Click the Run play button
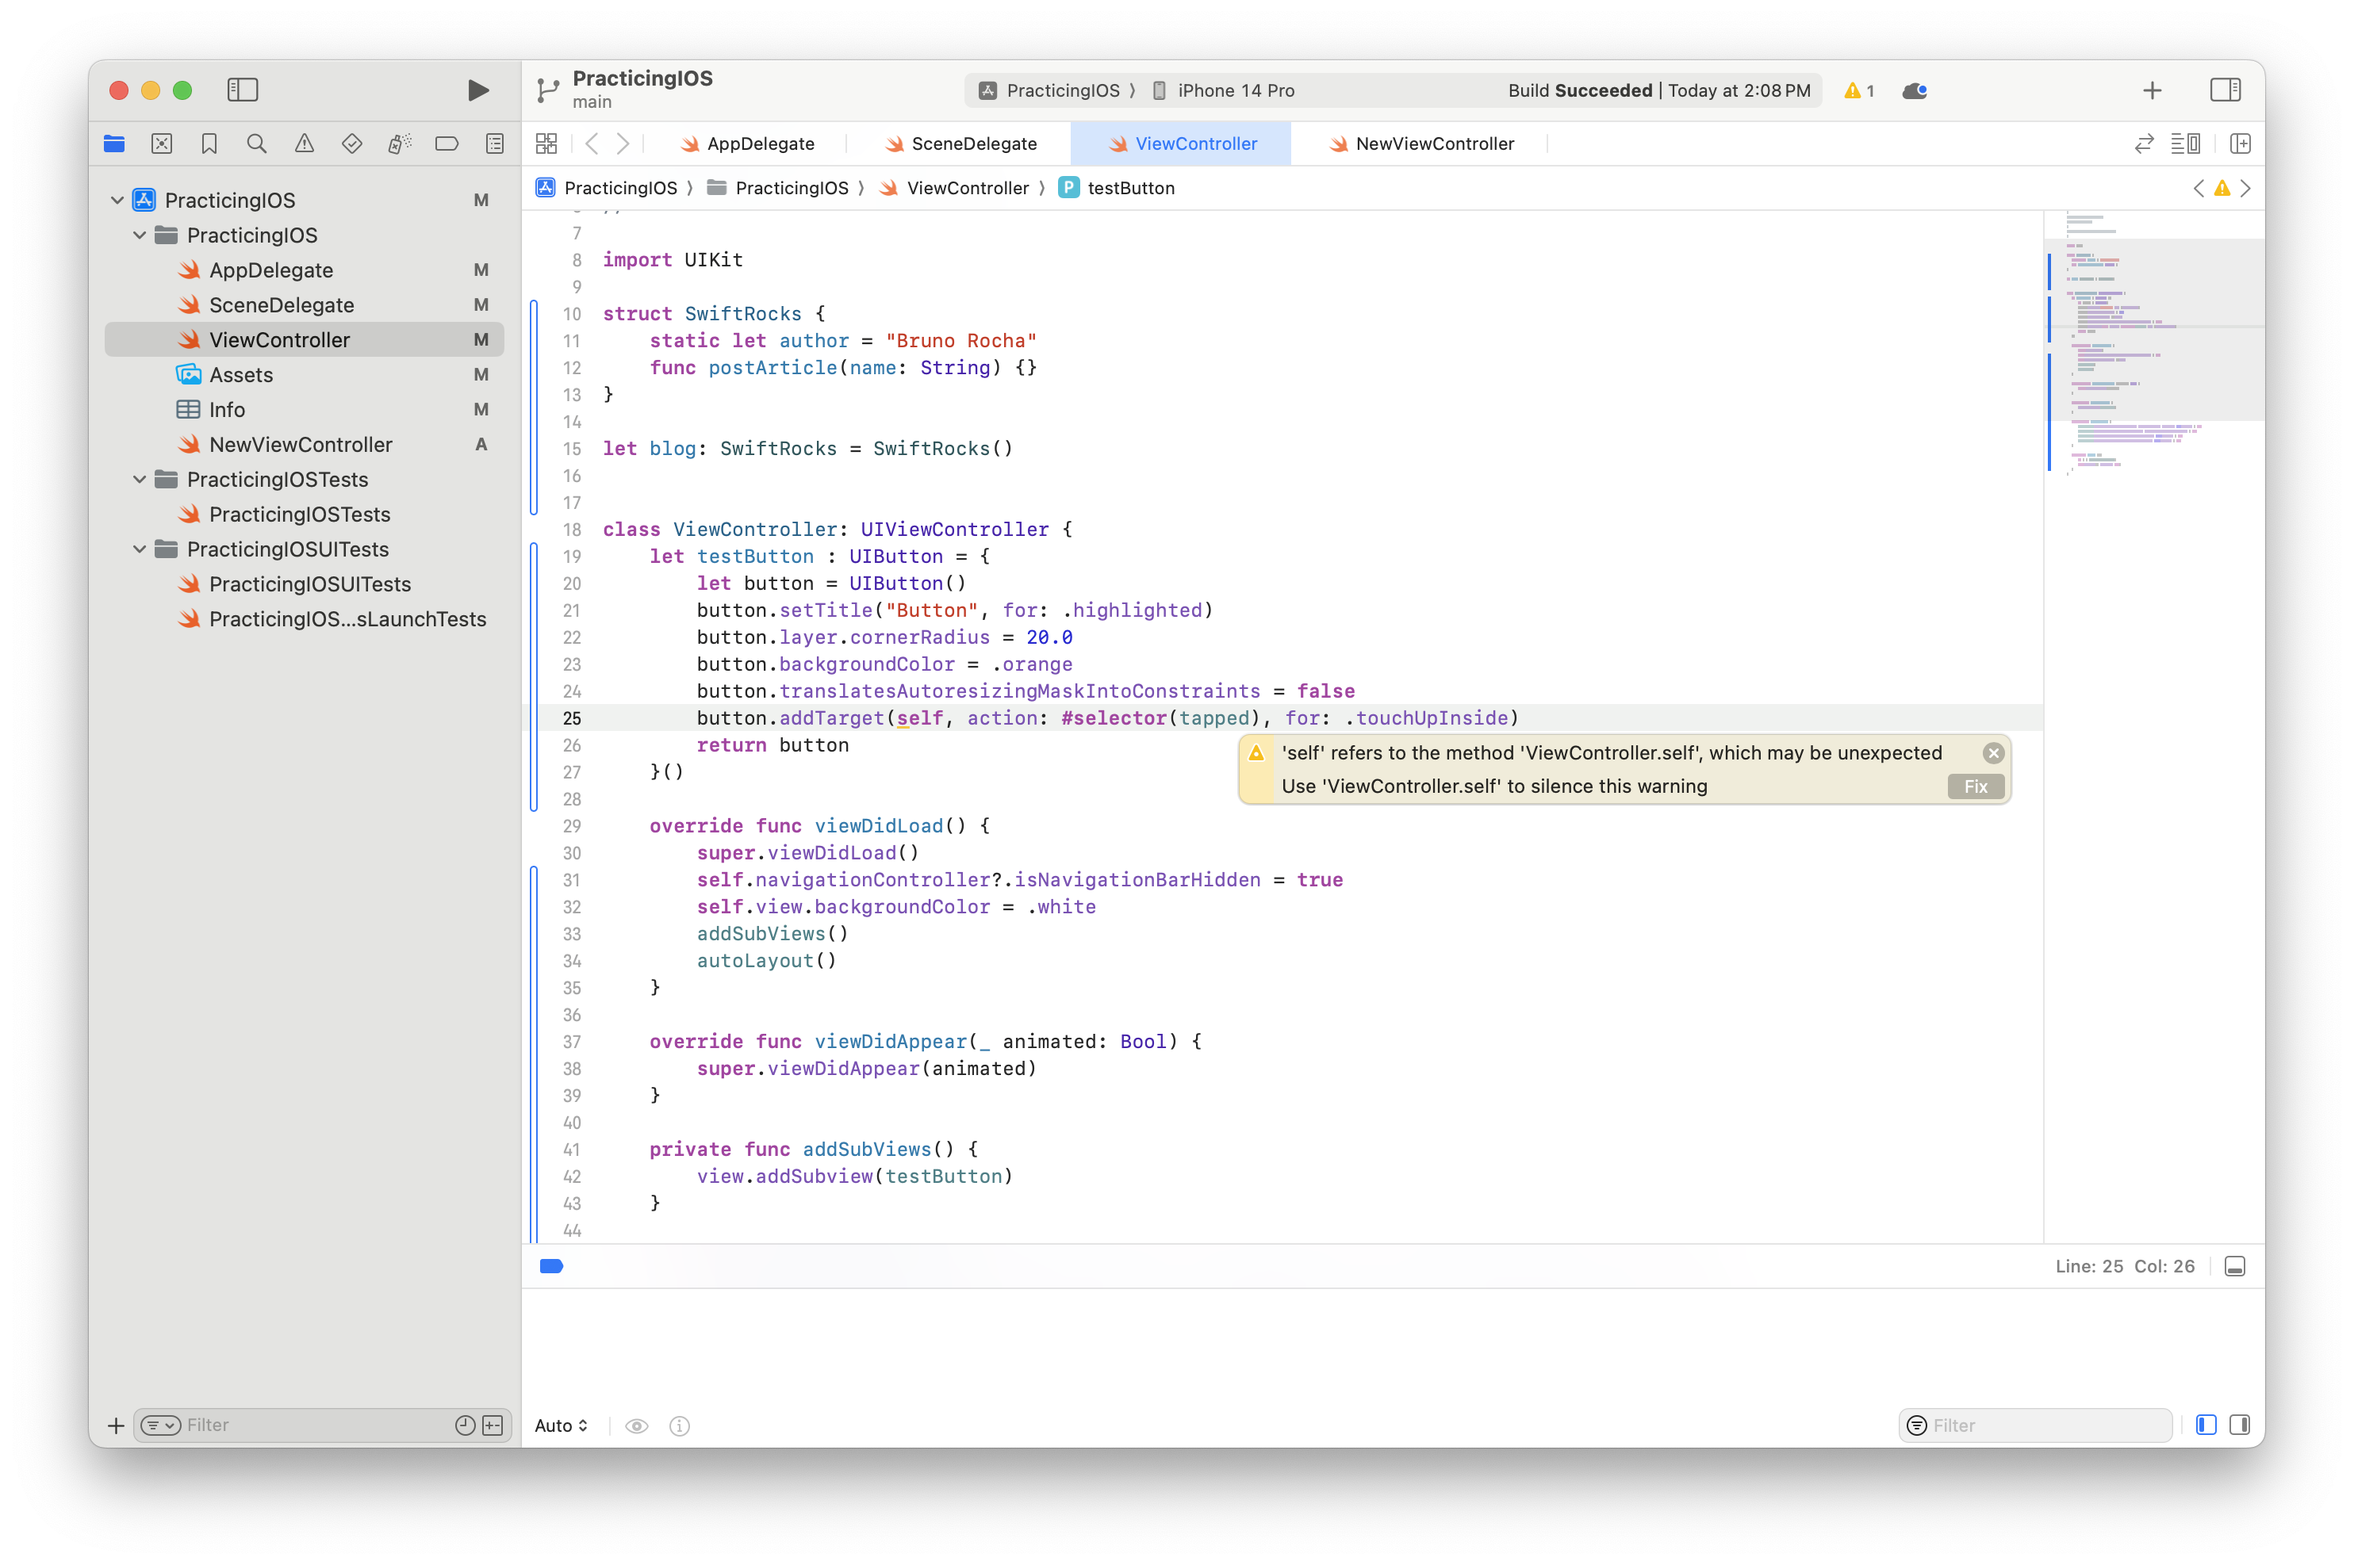Viewport: 2354px width, 1565px height. pos(478,90)
